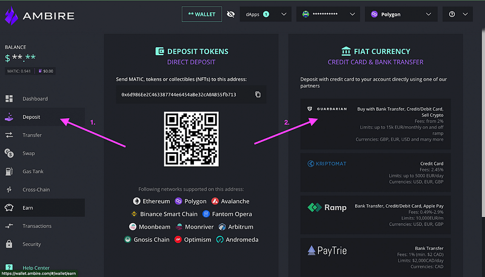Image resolution: width=485 pixels, height=277 pixels.
Task: Click the Polygon icon in networks list
Action: coord(178,201)
